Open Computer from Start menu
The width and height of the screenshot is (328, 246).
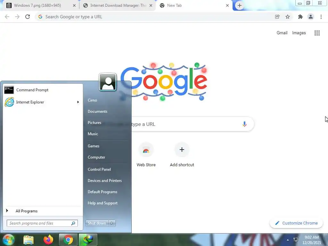click(96, 157)
